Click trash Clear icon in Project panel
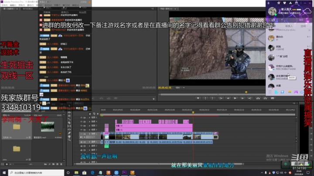Viewport: 314px width, 176px height. pos(61,164)
